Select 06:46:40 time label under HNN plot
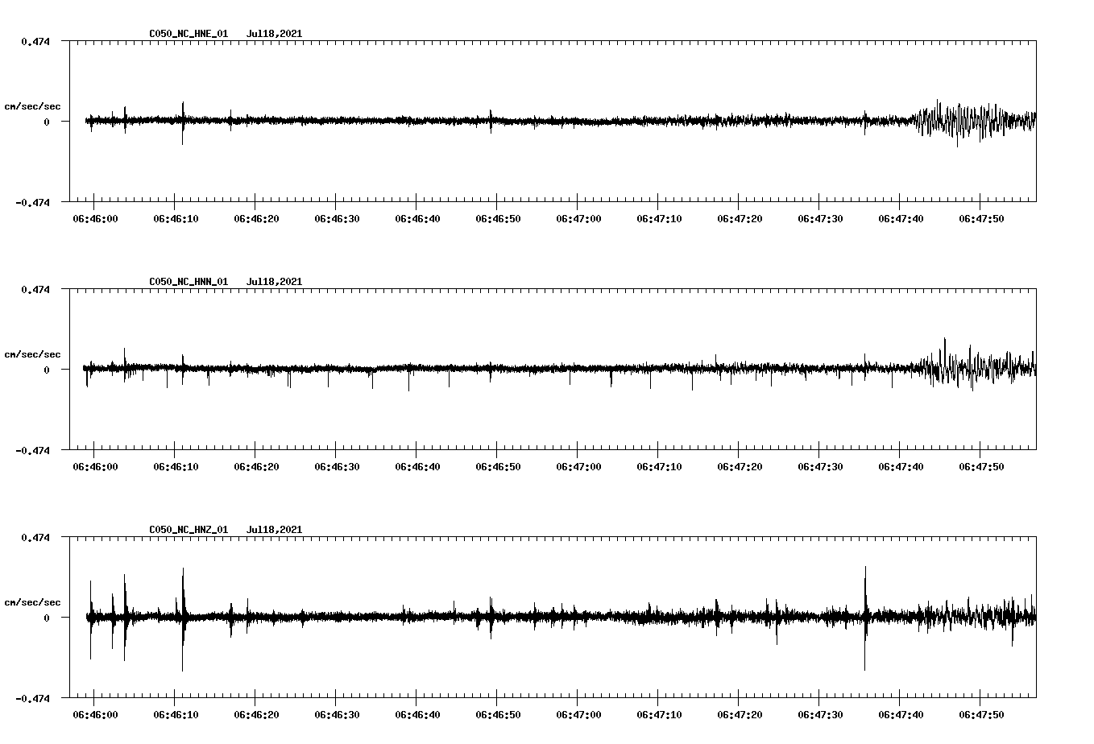Image resolution: width=1094 pixels, height=744 pixels. click(417, 467)
